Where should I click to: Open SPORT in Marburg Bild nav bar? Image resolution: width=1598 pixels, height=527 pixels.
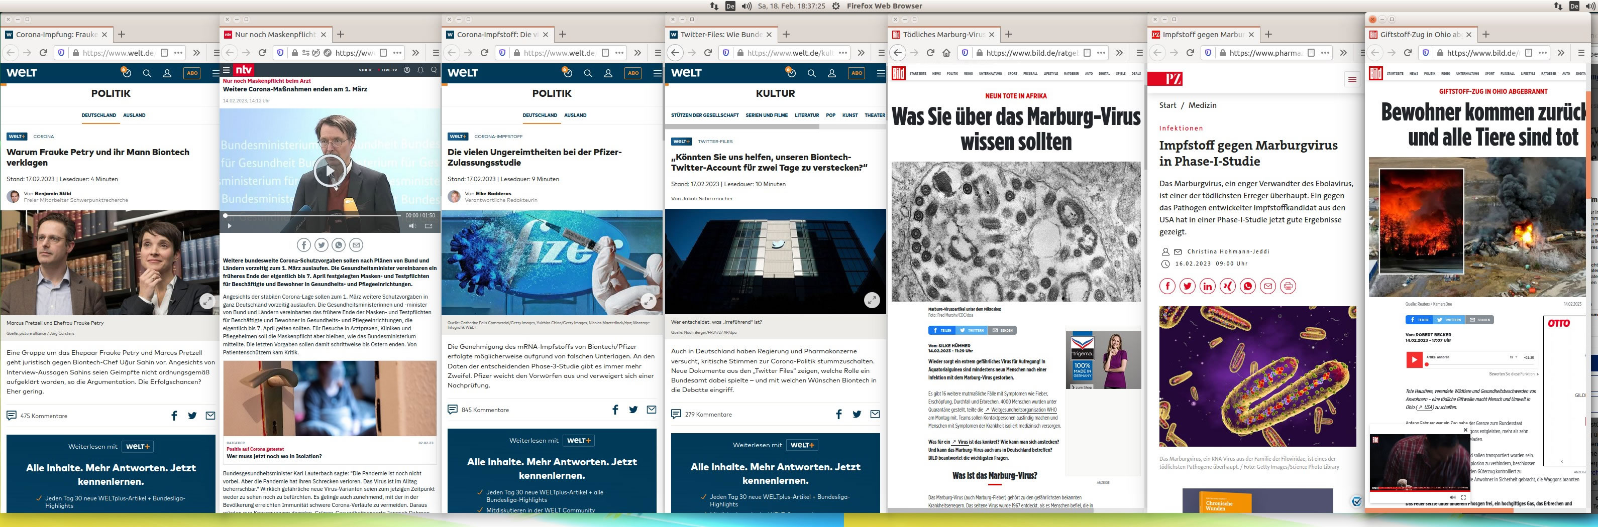(x=1012, y=74)
